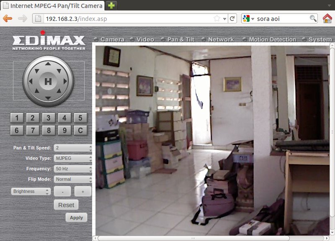Click the page icon in the address bar
This screenshot has height=241, width=335.
coord(38,18)
